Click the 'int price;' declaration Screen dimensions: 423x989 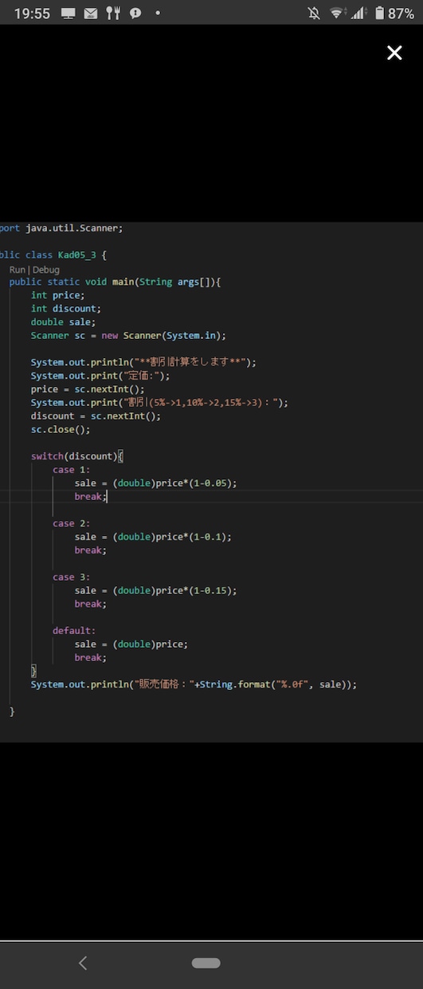[x=57, y=295]
